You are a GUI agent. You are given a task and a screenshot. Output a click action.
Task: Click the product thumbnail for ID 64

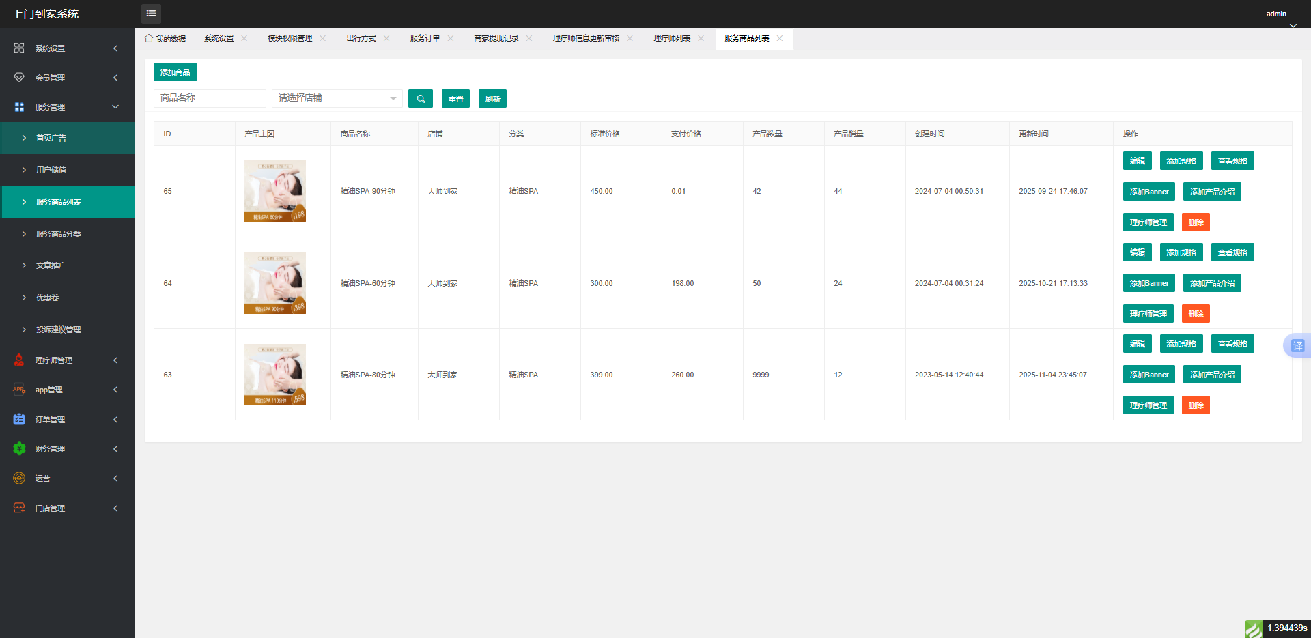pyautogui.click(x=275, y=283)
